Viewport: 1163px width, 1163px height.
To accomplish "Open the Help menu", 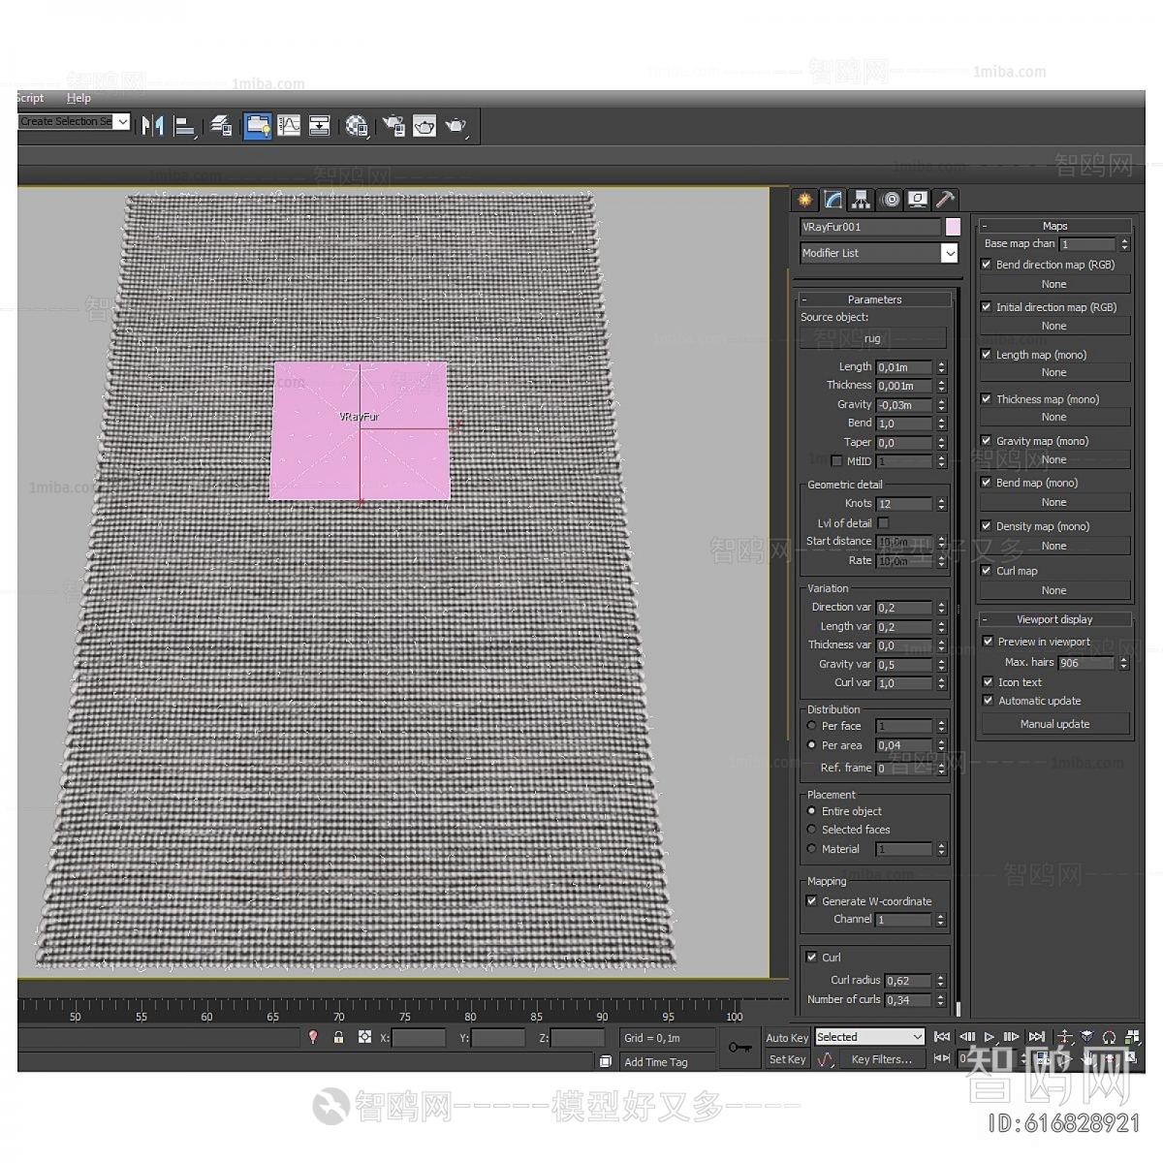I will click(x=78, y=97).
